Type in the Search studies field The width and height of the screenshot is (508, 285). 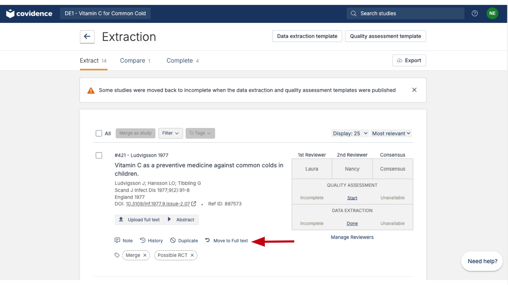click(407, 13)
